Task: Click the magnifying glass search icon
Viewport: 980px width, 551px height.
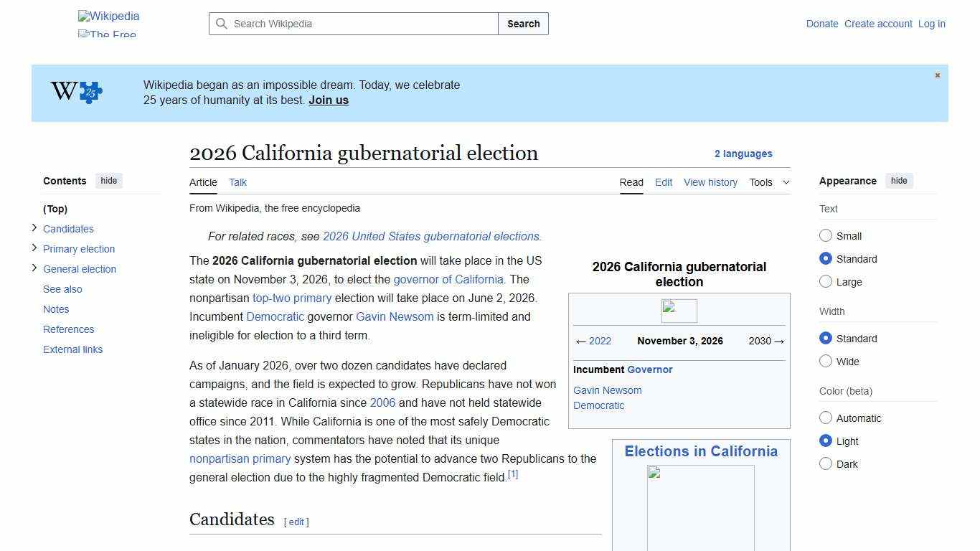Action: click(x=222, y=24)
